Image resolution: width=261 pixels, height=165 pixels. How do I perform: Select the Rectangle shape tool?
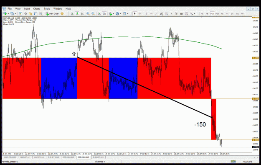[x=181, y=14]
